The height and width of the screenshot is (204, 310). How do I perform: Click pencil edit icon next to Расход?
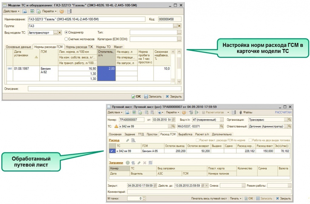[127, 140]
